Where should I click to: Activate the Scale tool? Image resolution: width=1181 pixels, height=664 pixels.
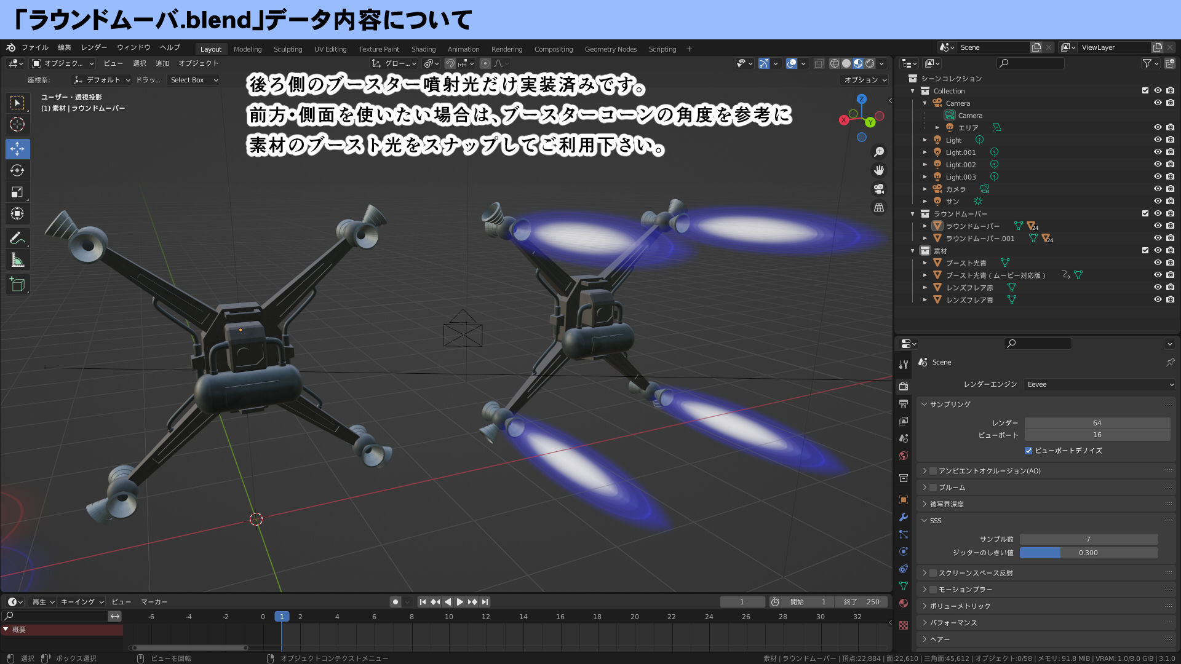17,192
